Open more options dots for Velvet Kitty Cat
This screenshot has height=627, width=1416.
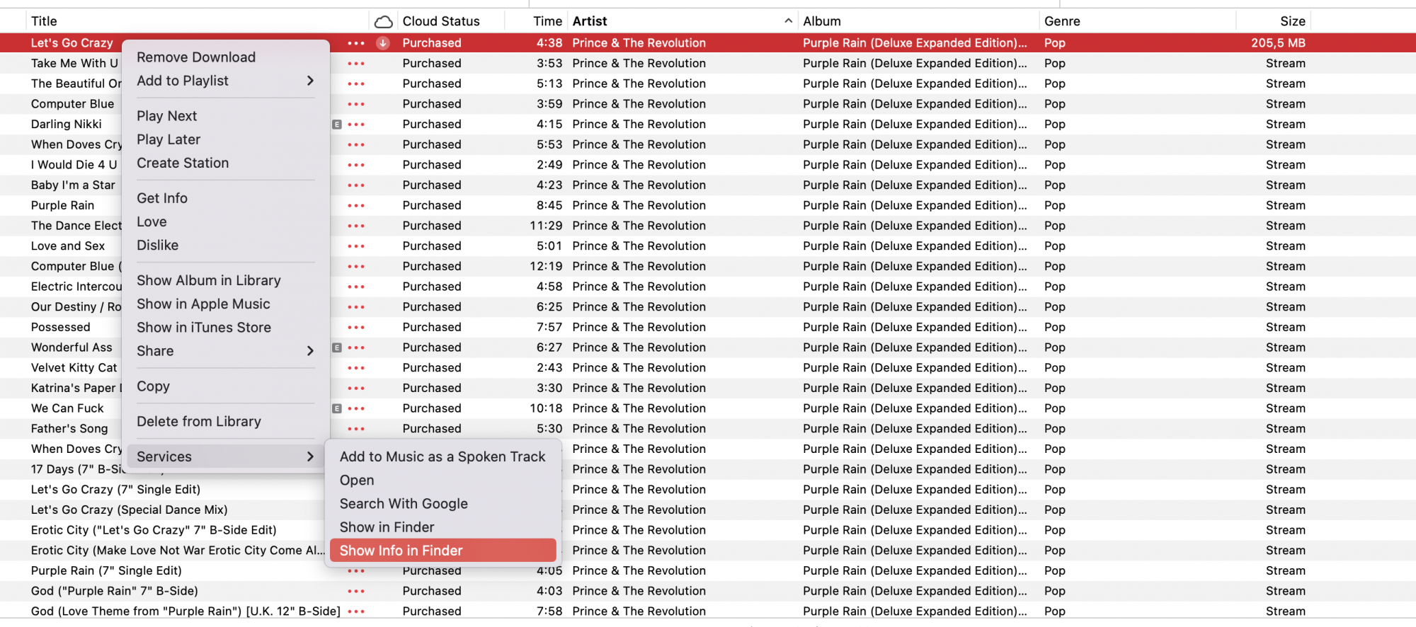coord(356,368)
